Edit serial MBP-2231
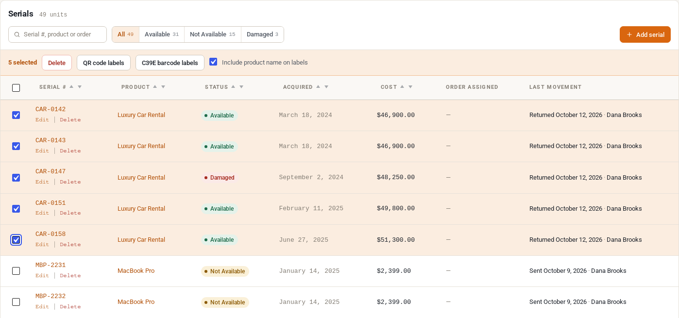 pyautogui.click(x=42, y=276)
